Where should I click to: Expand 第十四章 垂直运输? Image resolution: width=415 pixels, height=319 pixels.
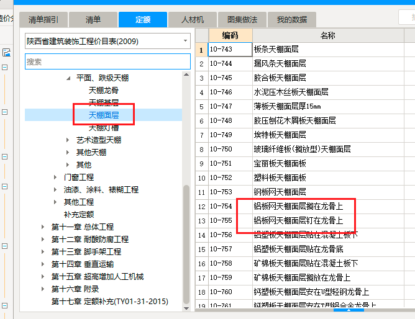click(43, 264)
